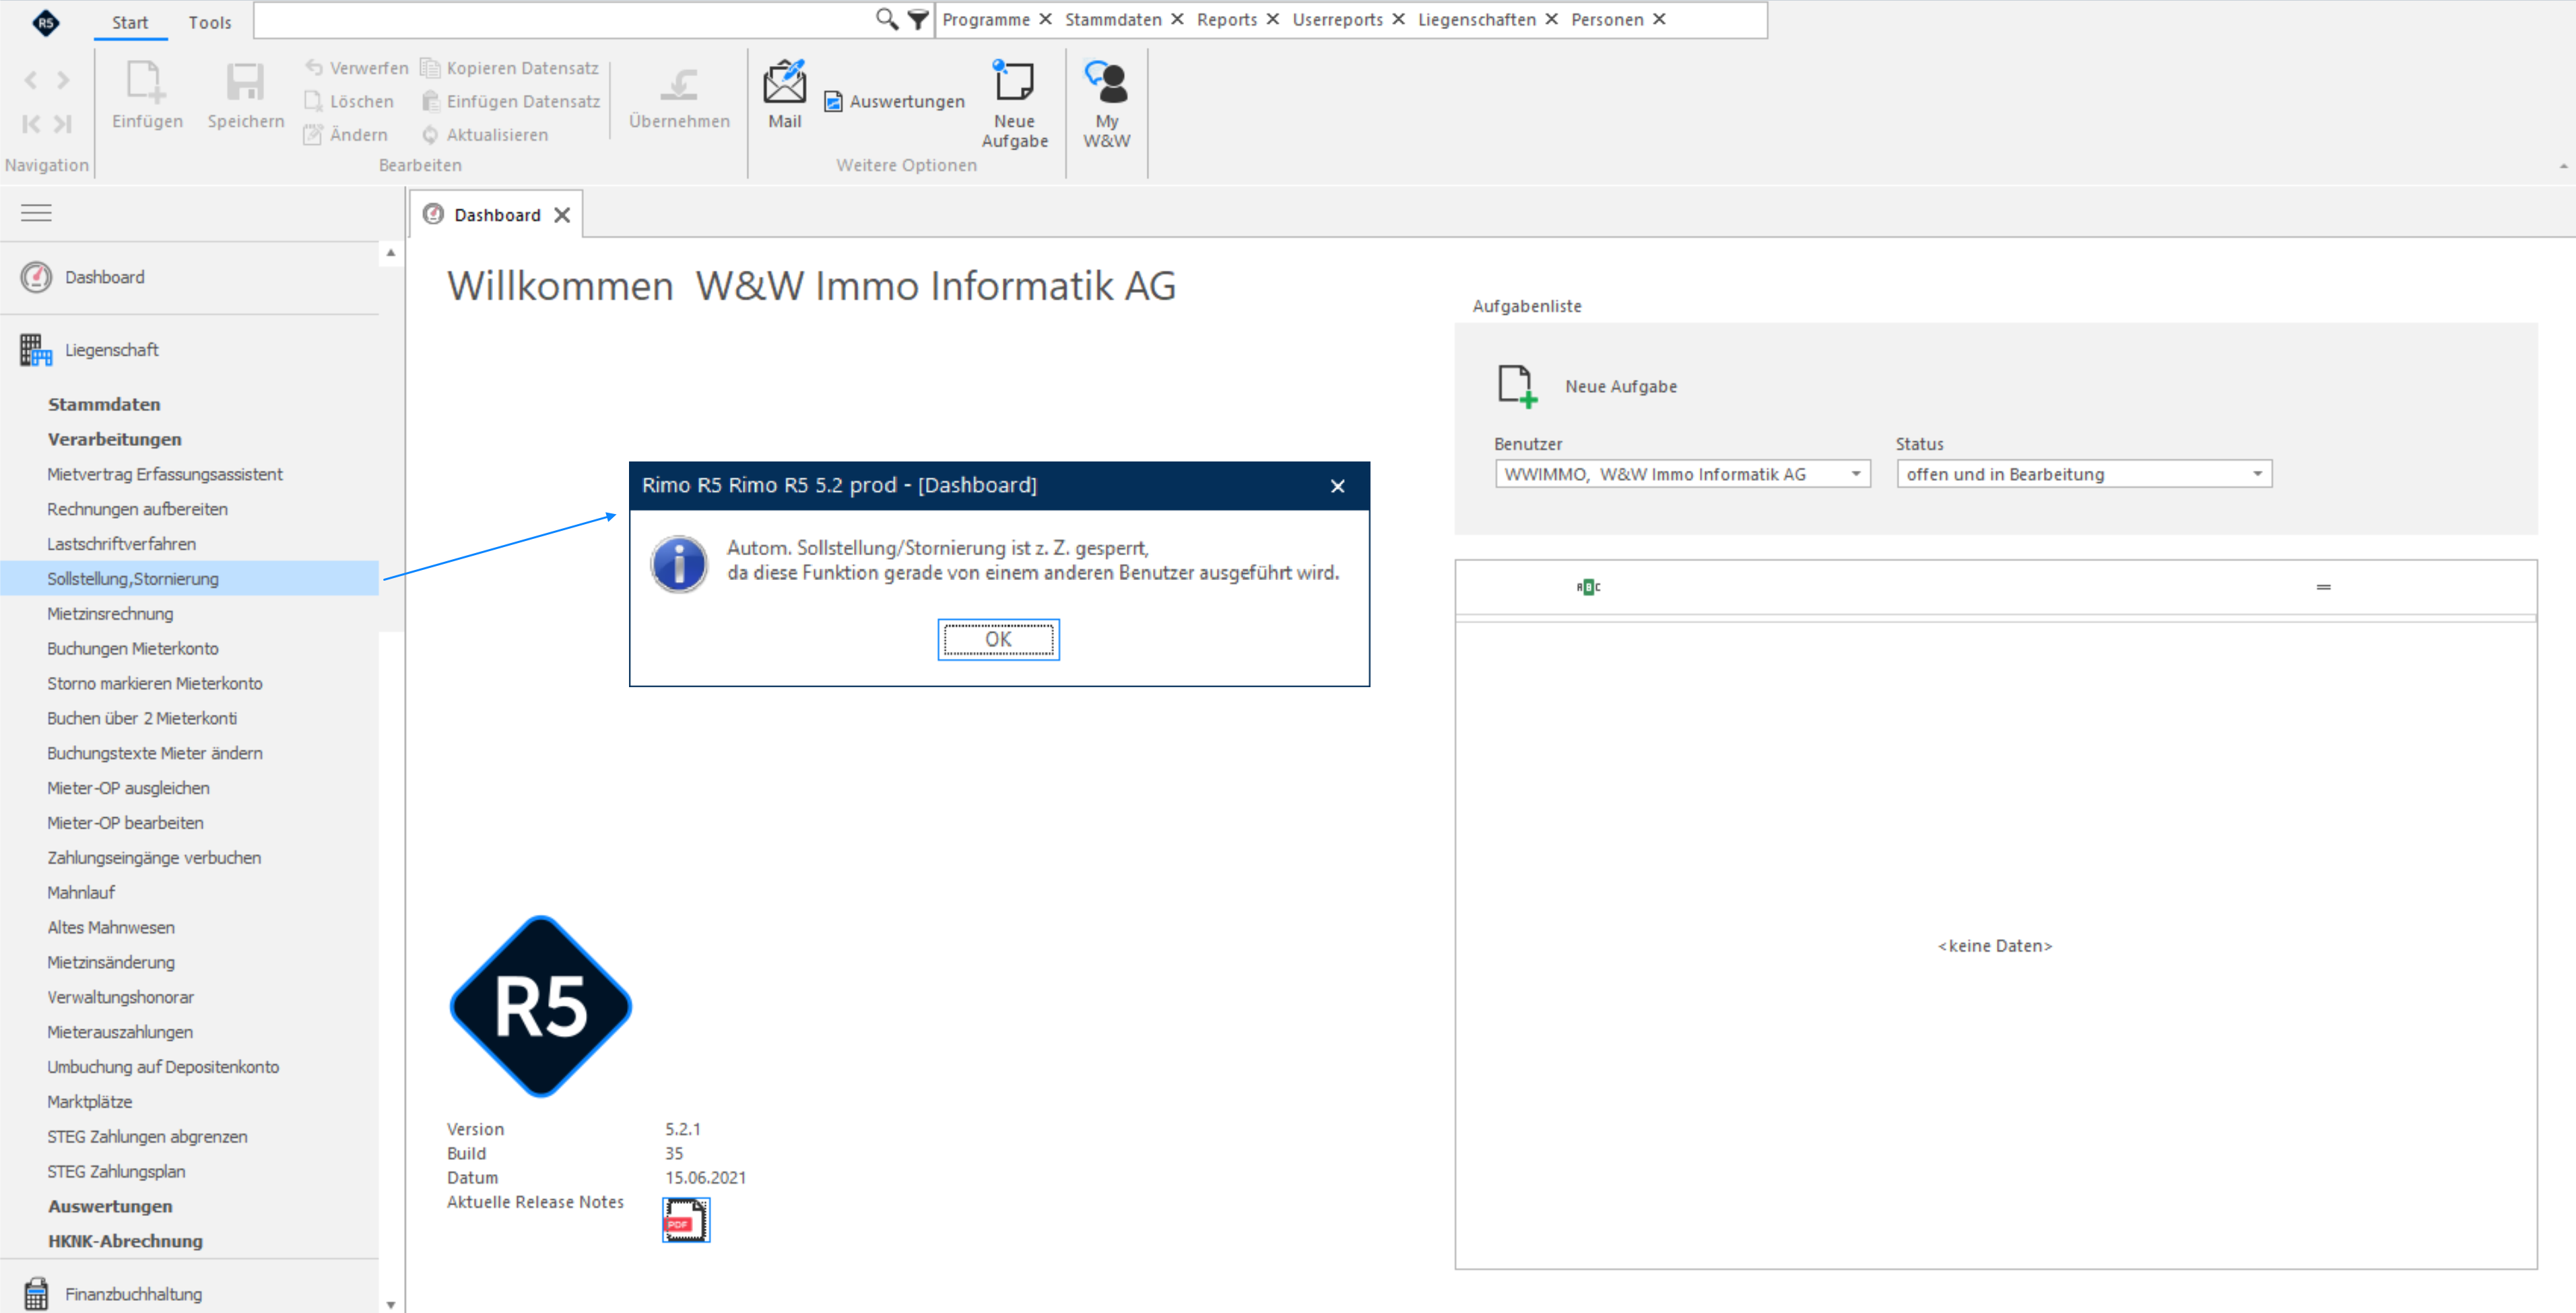Viewport: 2576px width, 1313px height.
Task: Click the R5 application logo button
Action: point(45,22)
